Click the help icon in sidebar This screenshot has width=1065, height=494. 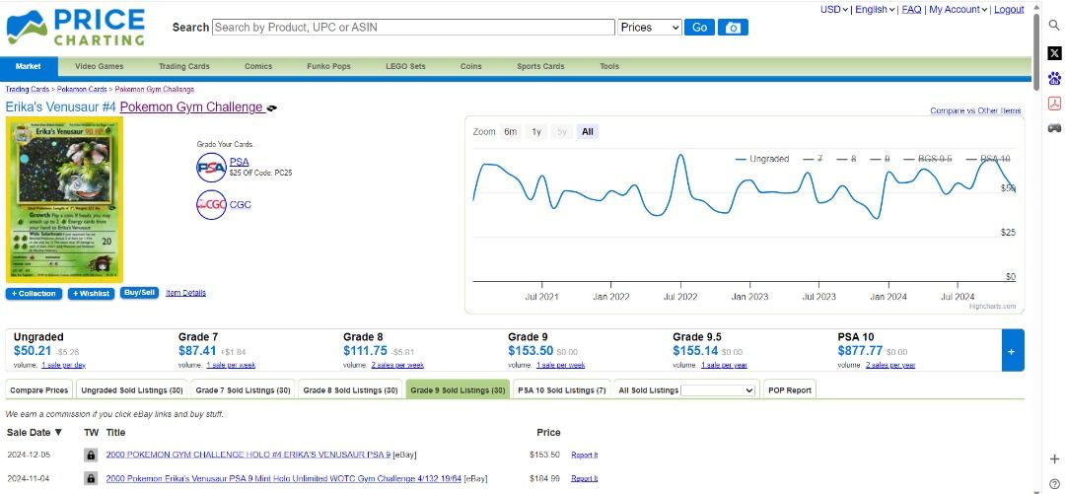click(1054, 484)
